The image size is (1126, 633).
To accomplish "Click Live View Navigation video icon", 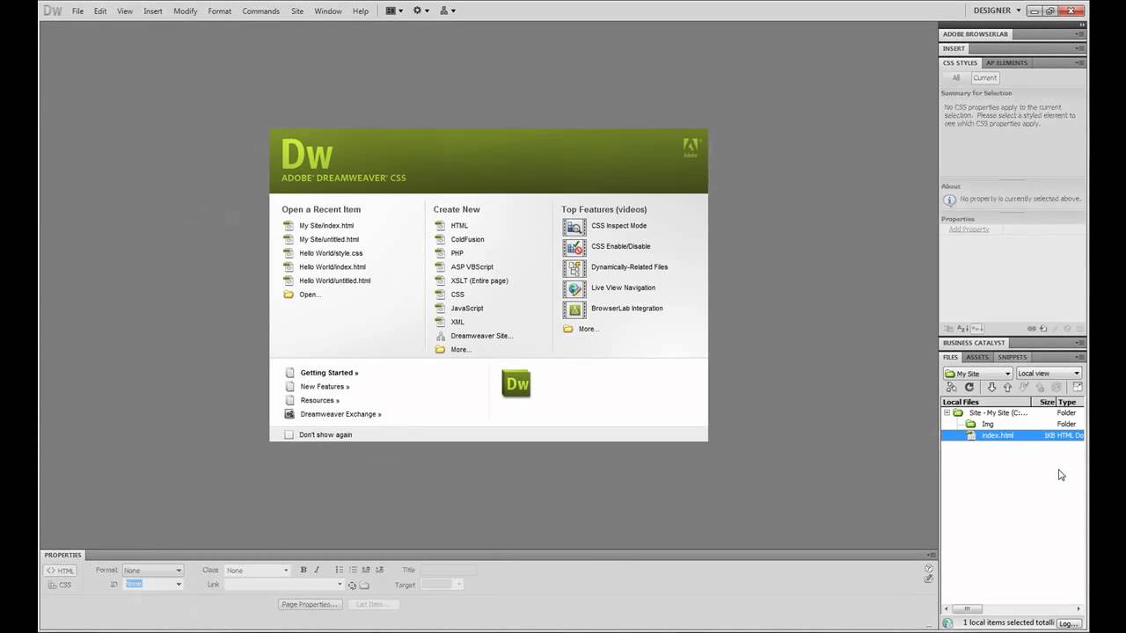I will coord(574,288).
